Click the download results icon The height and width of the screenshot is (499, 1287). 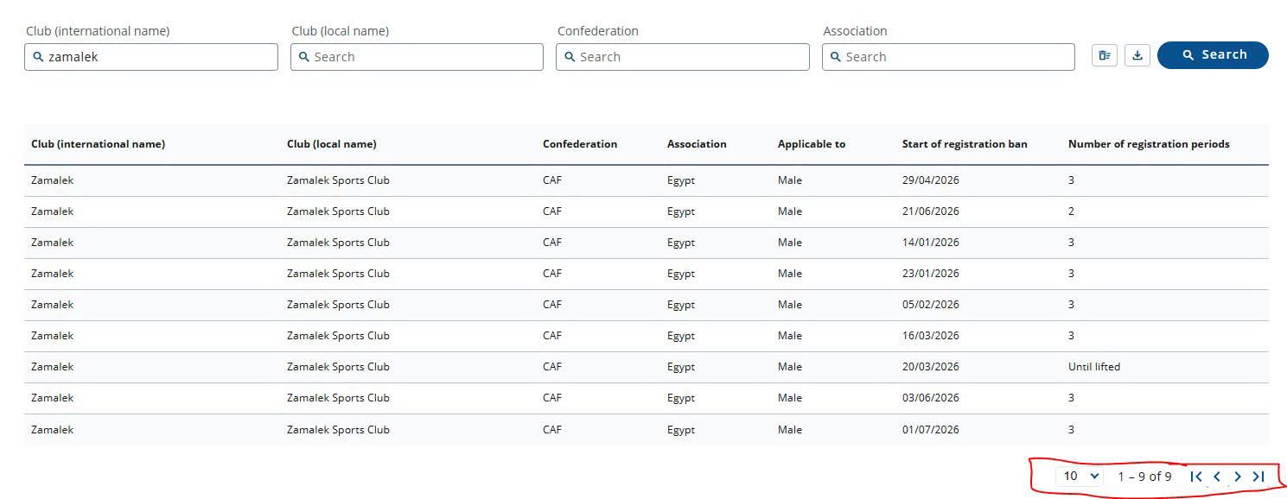pos(1137,55)
